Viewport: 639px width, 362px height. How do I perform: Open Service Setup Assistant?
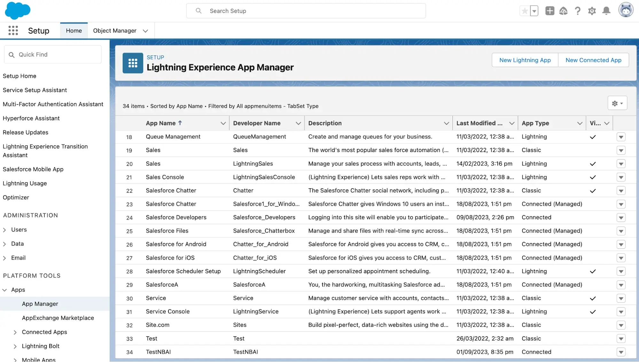pyautogui.click(x=35, y=90)
